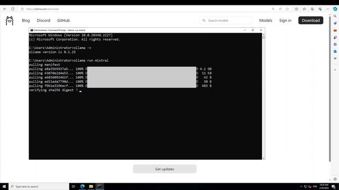The height and width of the screenshot is (190, 339).
Task: Open the Blog link
Action: (26, 21)
